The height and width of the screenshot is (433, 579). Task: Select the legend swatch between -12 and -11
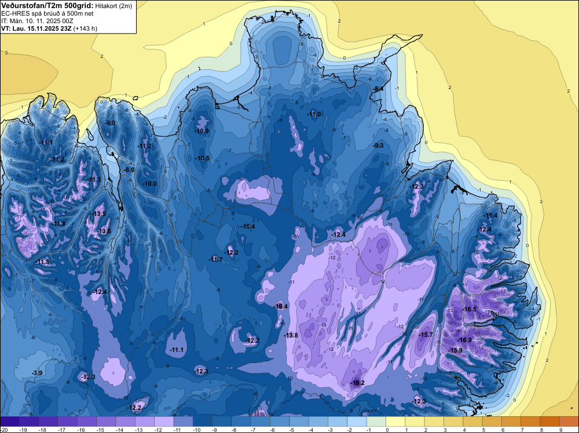(164, 421)
